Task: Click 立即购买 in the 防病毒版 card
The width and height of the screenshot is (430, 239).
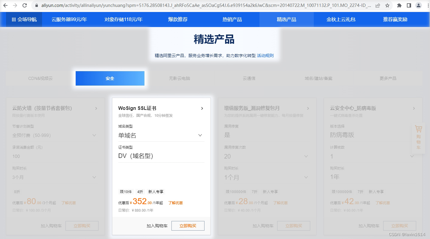Action: click(x=400, y=226)
